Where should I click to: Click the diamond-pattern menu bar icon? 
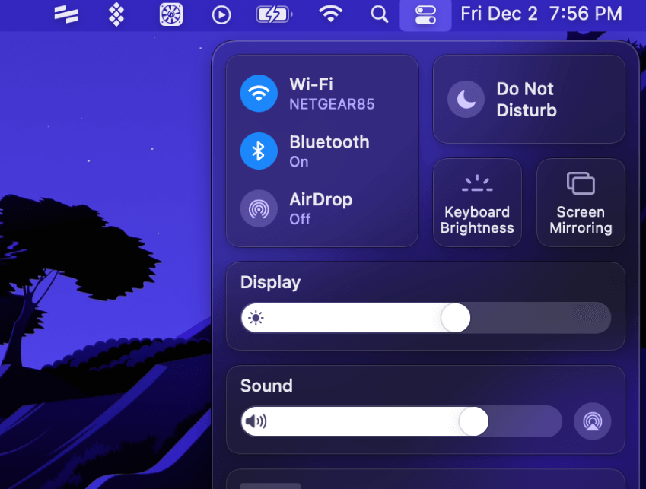(x=116, y=14)
